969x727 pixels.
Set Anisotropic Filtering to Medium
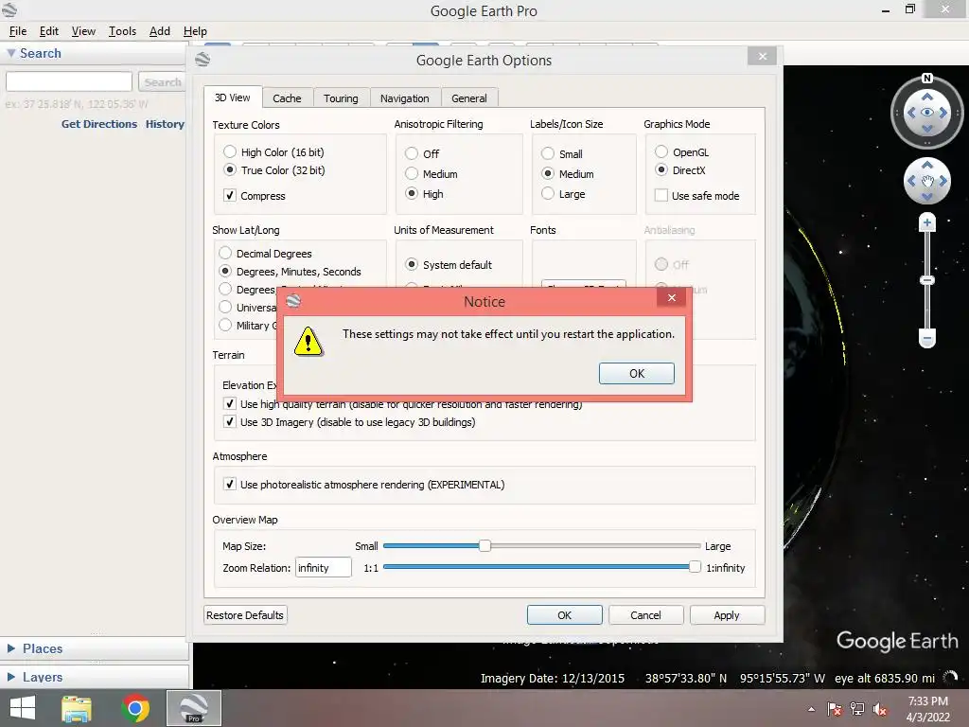(x=412, y=174)
